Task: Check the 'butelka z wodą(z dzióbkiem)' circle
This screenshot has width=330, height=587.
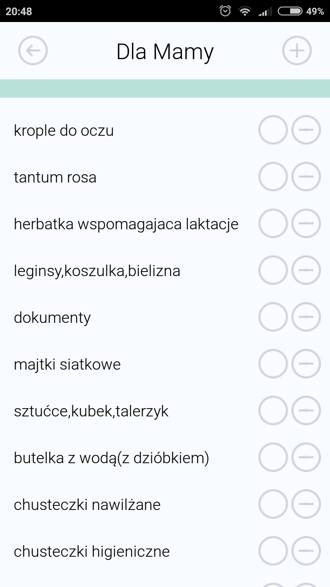Action: coord(273,458)
